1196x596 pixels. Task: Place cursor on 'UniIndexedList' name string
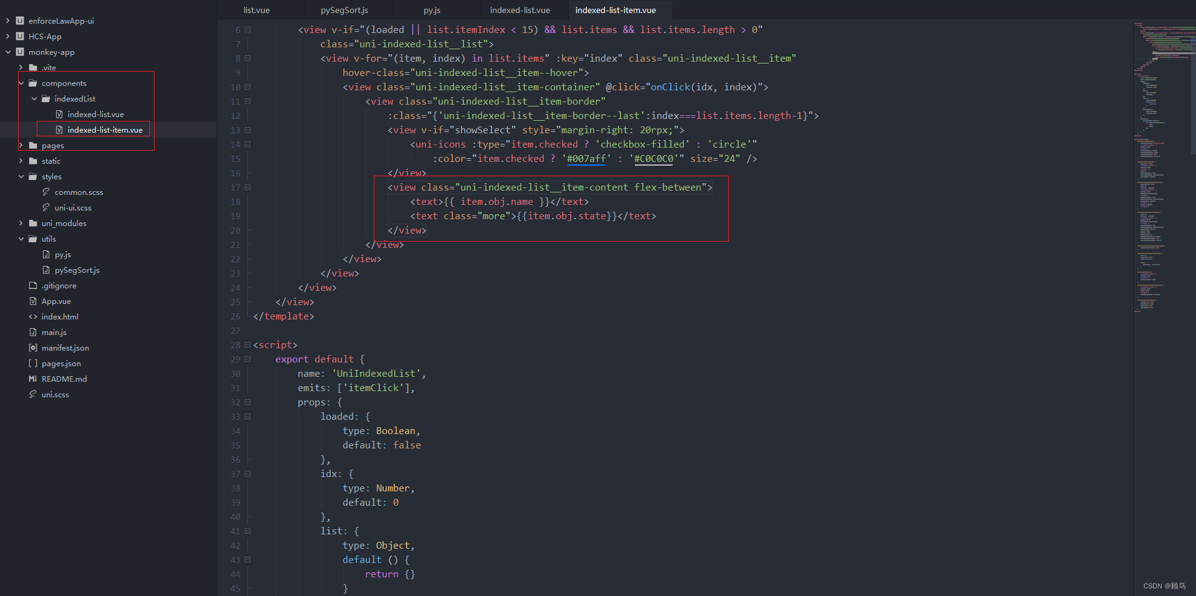(x=376, y=374)
